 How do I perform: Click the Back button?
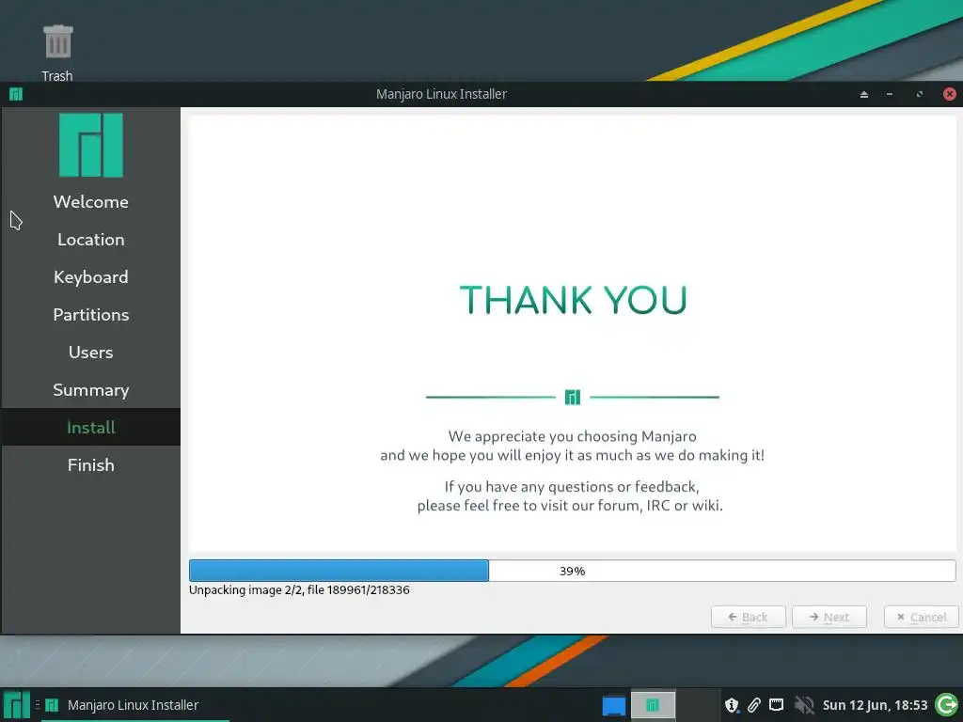(x=748, y=617)
